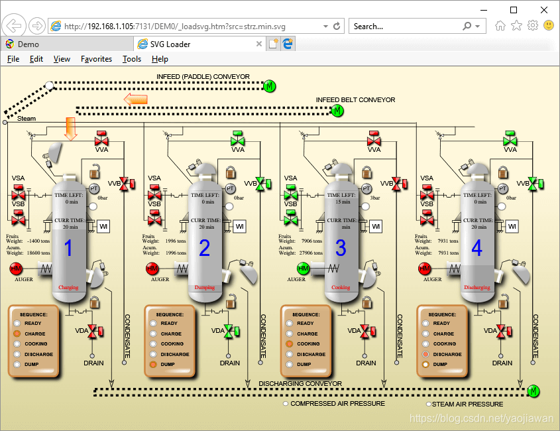The height and width of the screenshot is (431, 560).
Task: Open the Edit menu
Action: click(x=36, y=59)
